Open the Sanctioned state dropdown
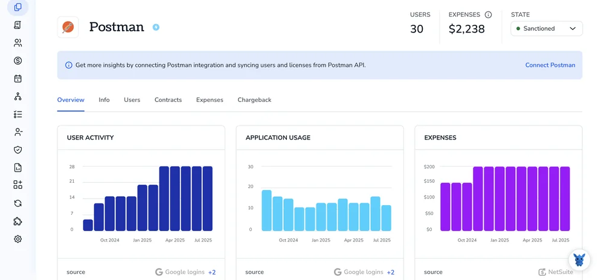Screen dimensions: 604x280 (546, 28)
